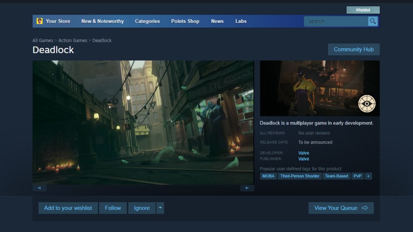
Task: Click the Action Games breadcrumb
Action: click(73, 40)
